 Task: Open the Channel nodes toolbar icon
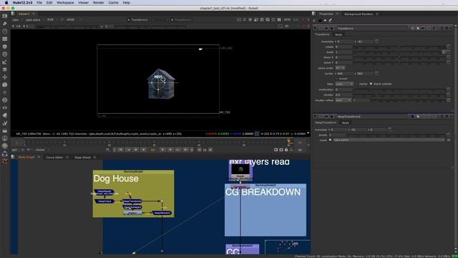pyautogui.click(x=5, y=39)
